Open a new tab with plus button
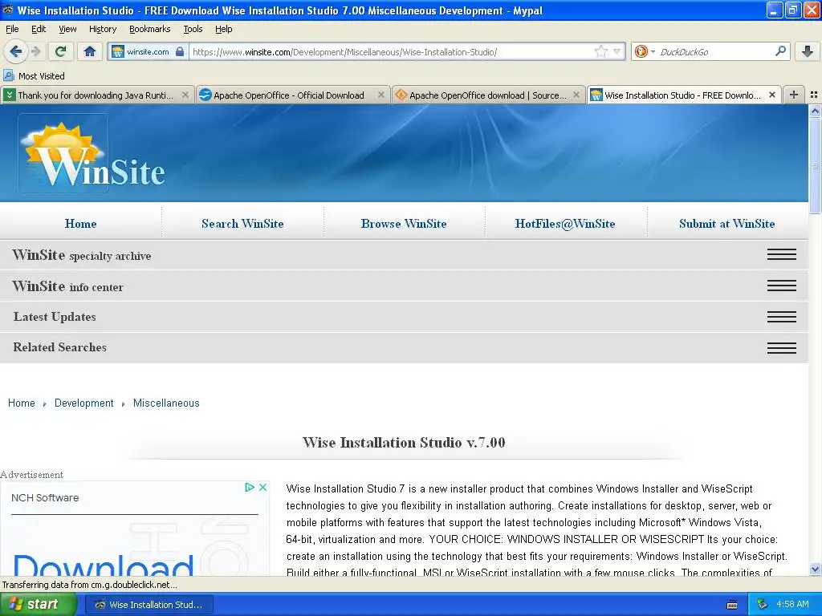The image size is (822, 616). [794, 95]
